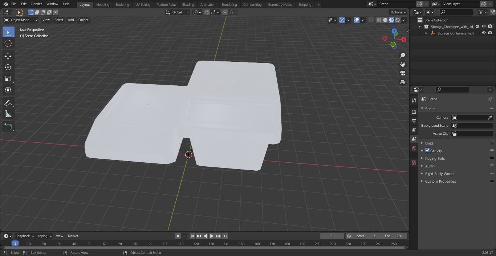The height and width of the screenshot is (256, 496).
Task: Open the File menu
Action: click(x=14, y=4)
